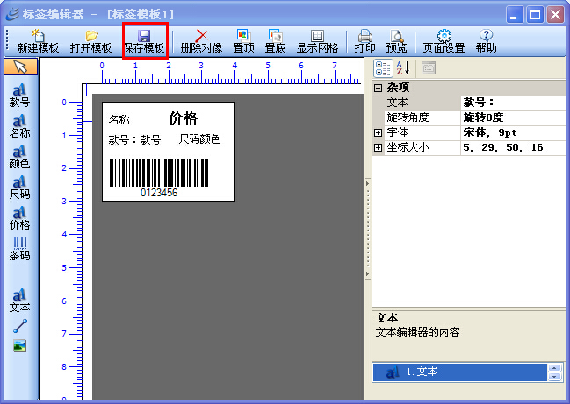Click coordinates value 5, 29, 50, 16
570x404 pixels.
coord(513,147)
